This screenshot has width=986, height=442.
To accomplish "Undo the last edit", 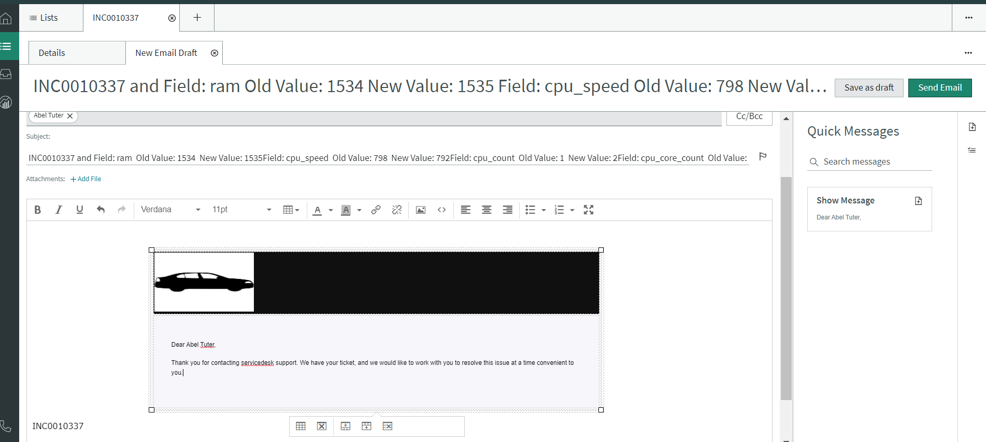I will (101, 210).
